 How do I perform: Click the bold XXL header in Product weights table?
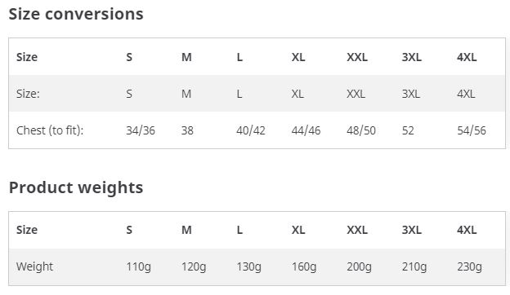click(x=357, y=230)
